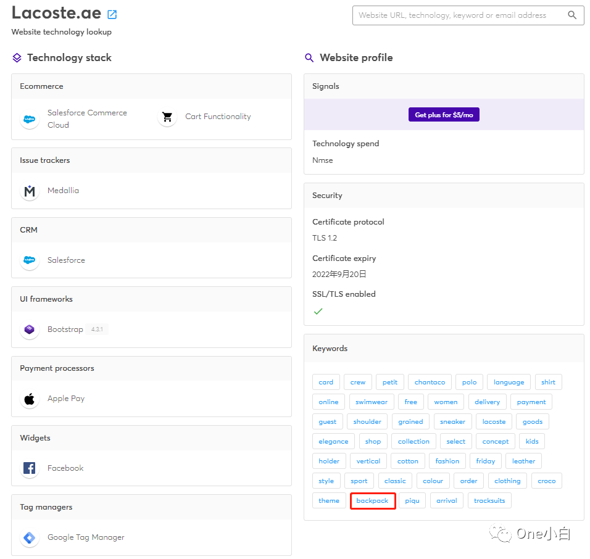Click the Google Tag Manager icon
Image resolution: width=590 pixels, height=559 pixels.
pyautogui.click(x=30, y=537)
